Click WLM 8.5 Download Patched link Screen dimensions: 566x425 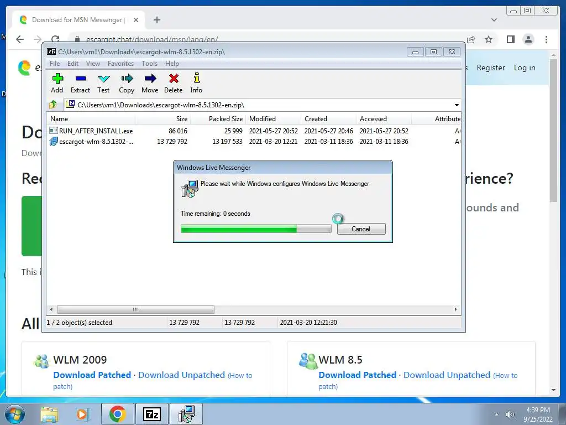click(x=358, y=375)
